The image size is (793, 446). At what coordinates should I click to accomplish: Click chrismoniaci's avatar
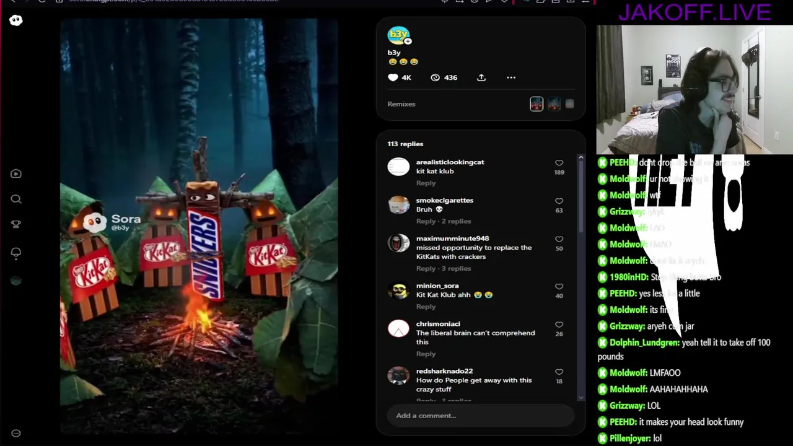[x=398, y=328]
